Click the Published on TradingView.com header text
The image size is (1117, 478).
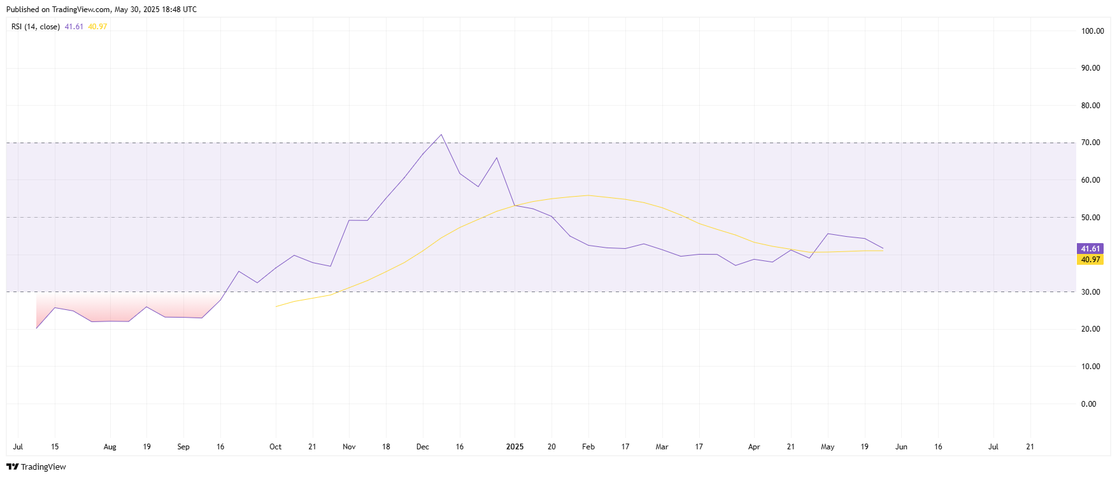101,10
